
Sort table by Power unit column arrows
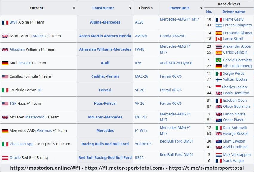201,8
